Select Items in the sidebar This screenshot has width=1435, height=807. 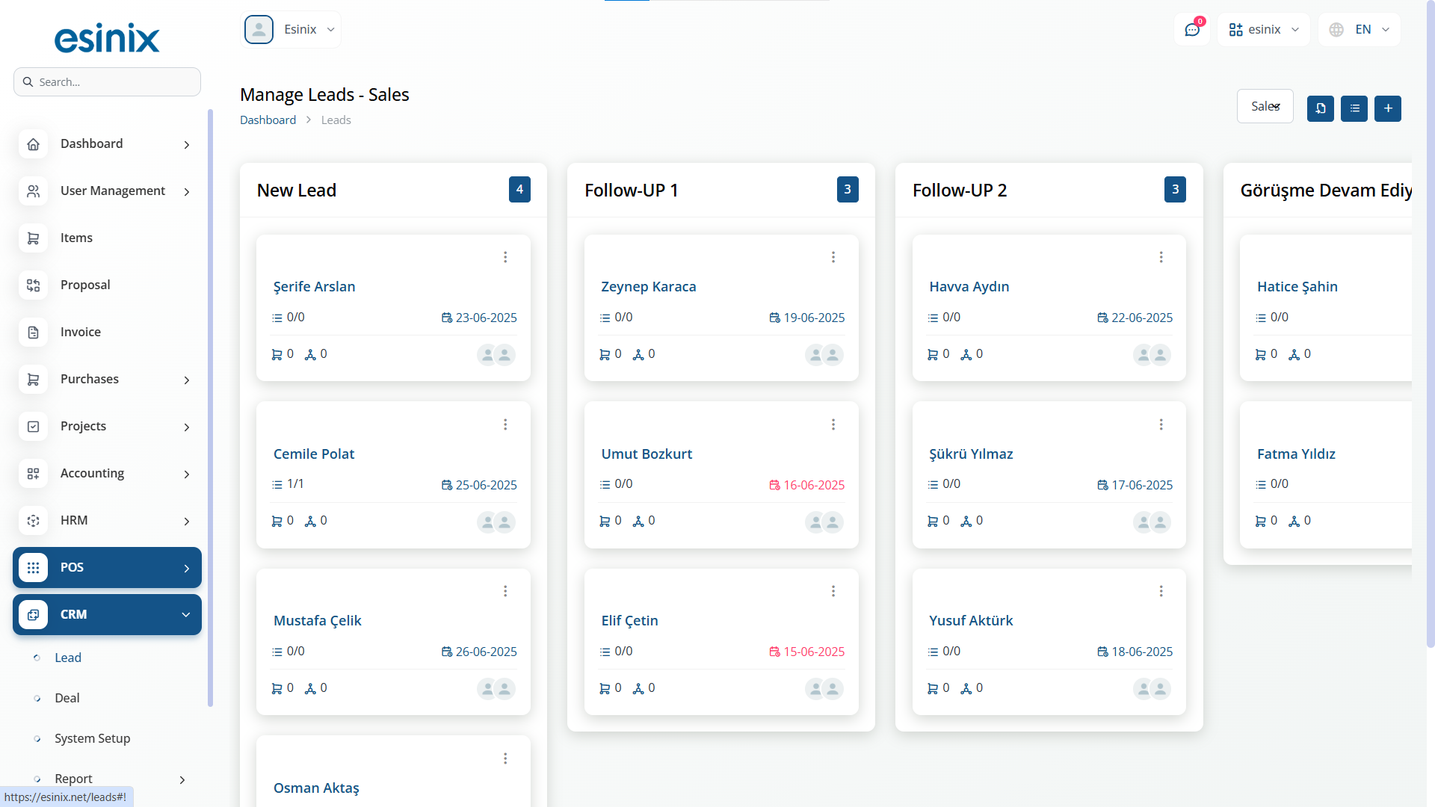[76, 238]
